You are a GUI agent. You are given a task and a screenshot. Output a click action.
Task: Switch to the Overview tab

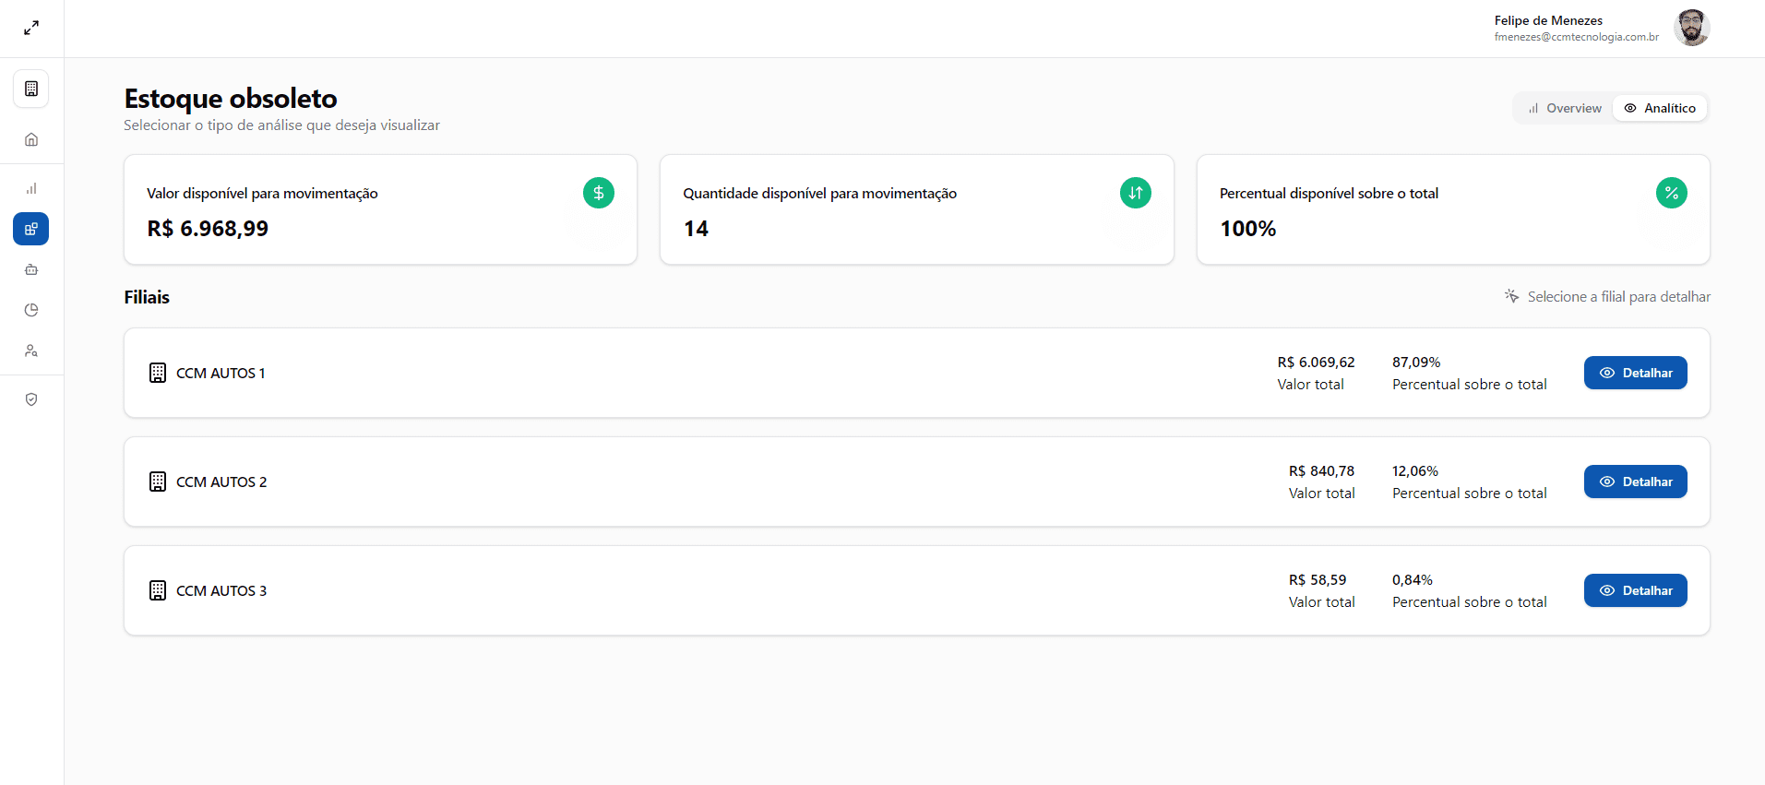click(1565, 108)
